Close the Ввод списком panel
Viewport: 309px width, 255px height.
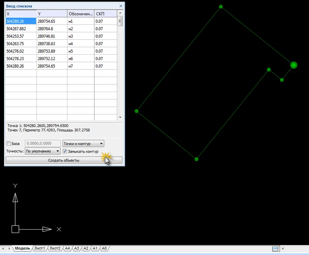[x=121, y=6]
